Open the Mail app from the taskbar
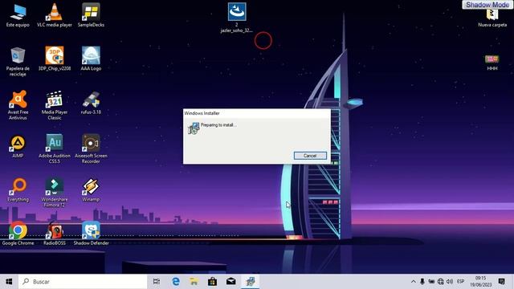This screenshot has width=514, height=289. [x=231, y=282]
